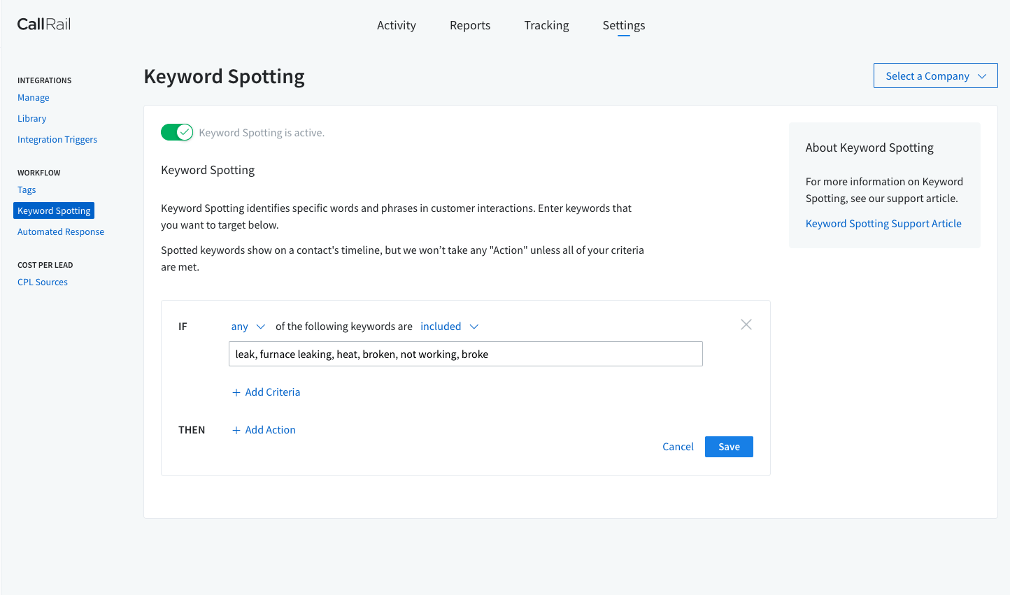Image resolution: width=1010 pixels, height=595 pixels.
Task: Open the Keyword Spotting Support Article
Action: point(883,223)
